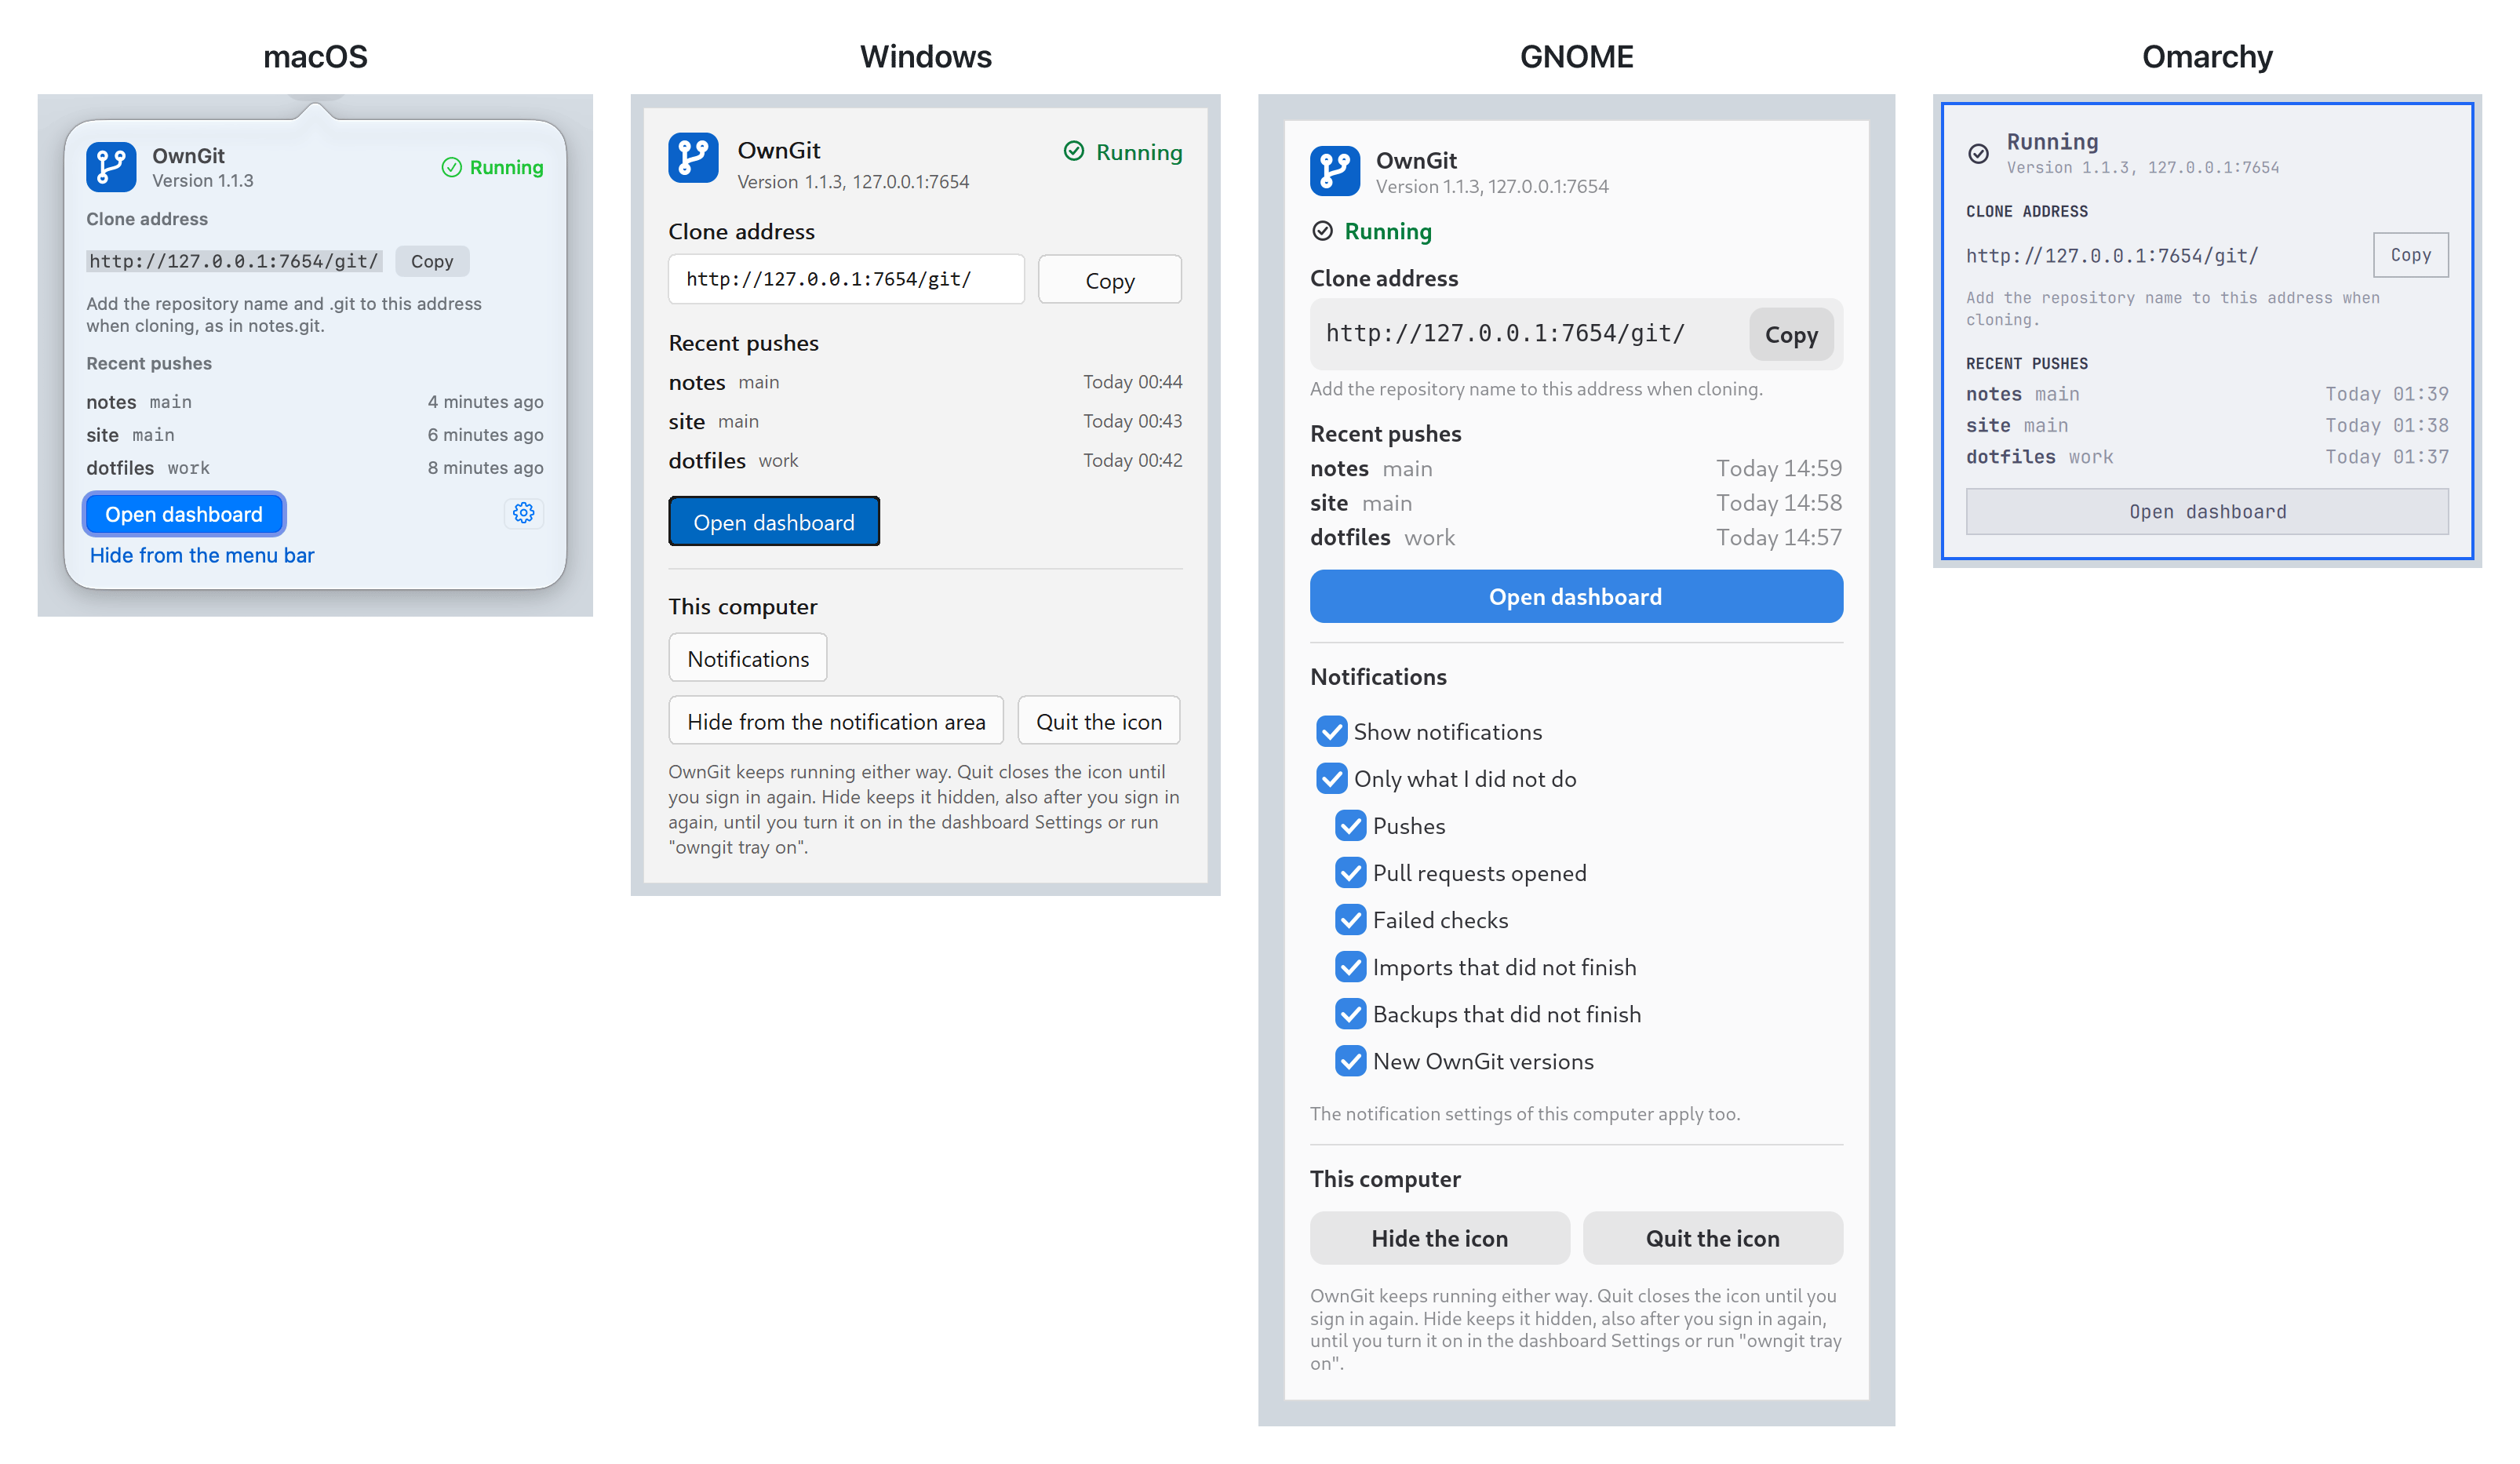Click the OwnGit logo in Windows panel
The width and height of the screenshot is (2520, 1464).
click(693, 158)
